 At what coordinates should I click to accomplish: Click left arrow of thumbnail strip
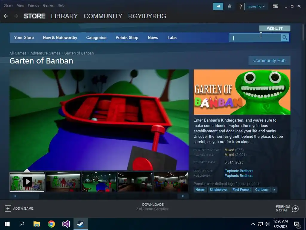[x=15, y=196]
